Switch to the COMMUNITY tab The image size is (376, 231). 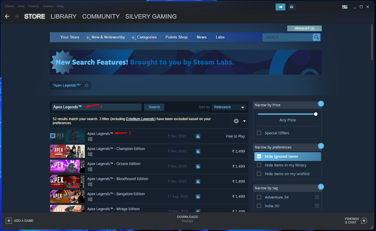point(101,16)
